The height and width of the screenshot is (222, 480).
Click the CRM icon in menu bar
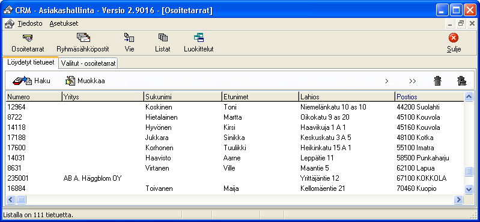(x=9, y=23)
